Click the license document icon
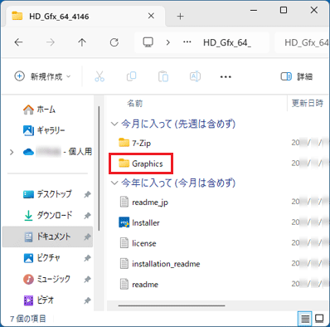 tap(124, 243)
